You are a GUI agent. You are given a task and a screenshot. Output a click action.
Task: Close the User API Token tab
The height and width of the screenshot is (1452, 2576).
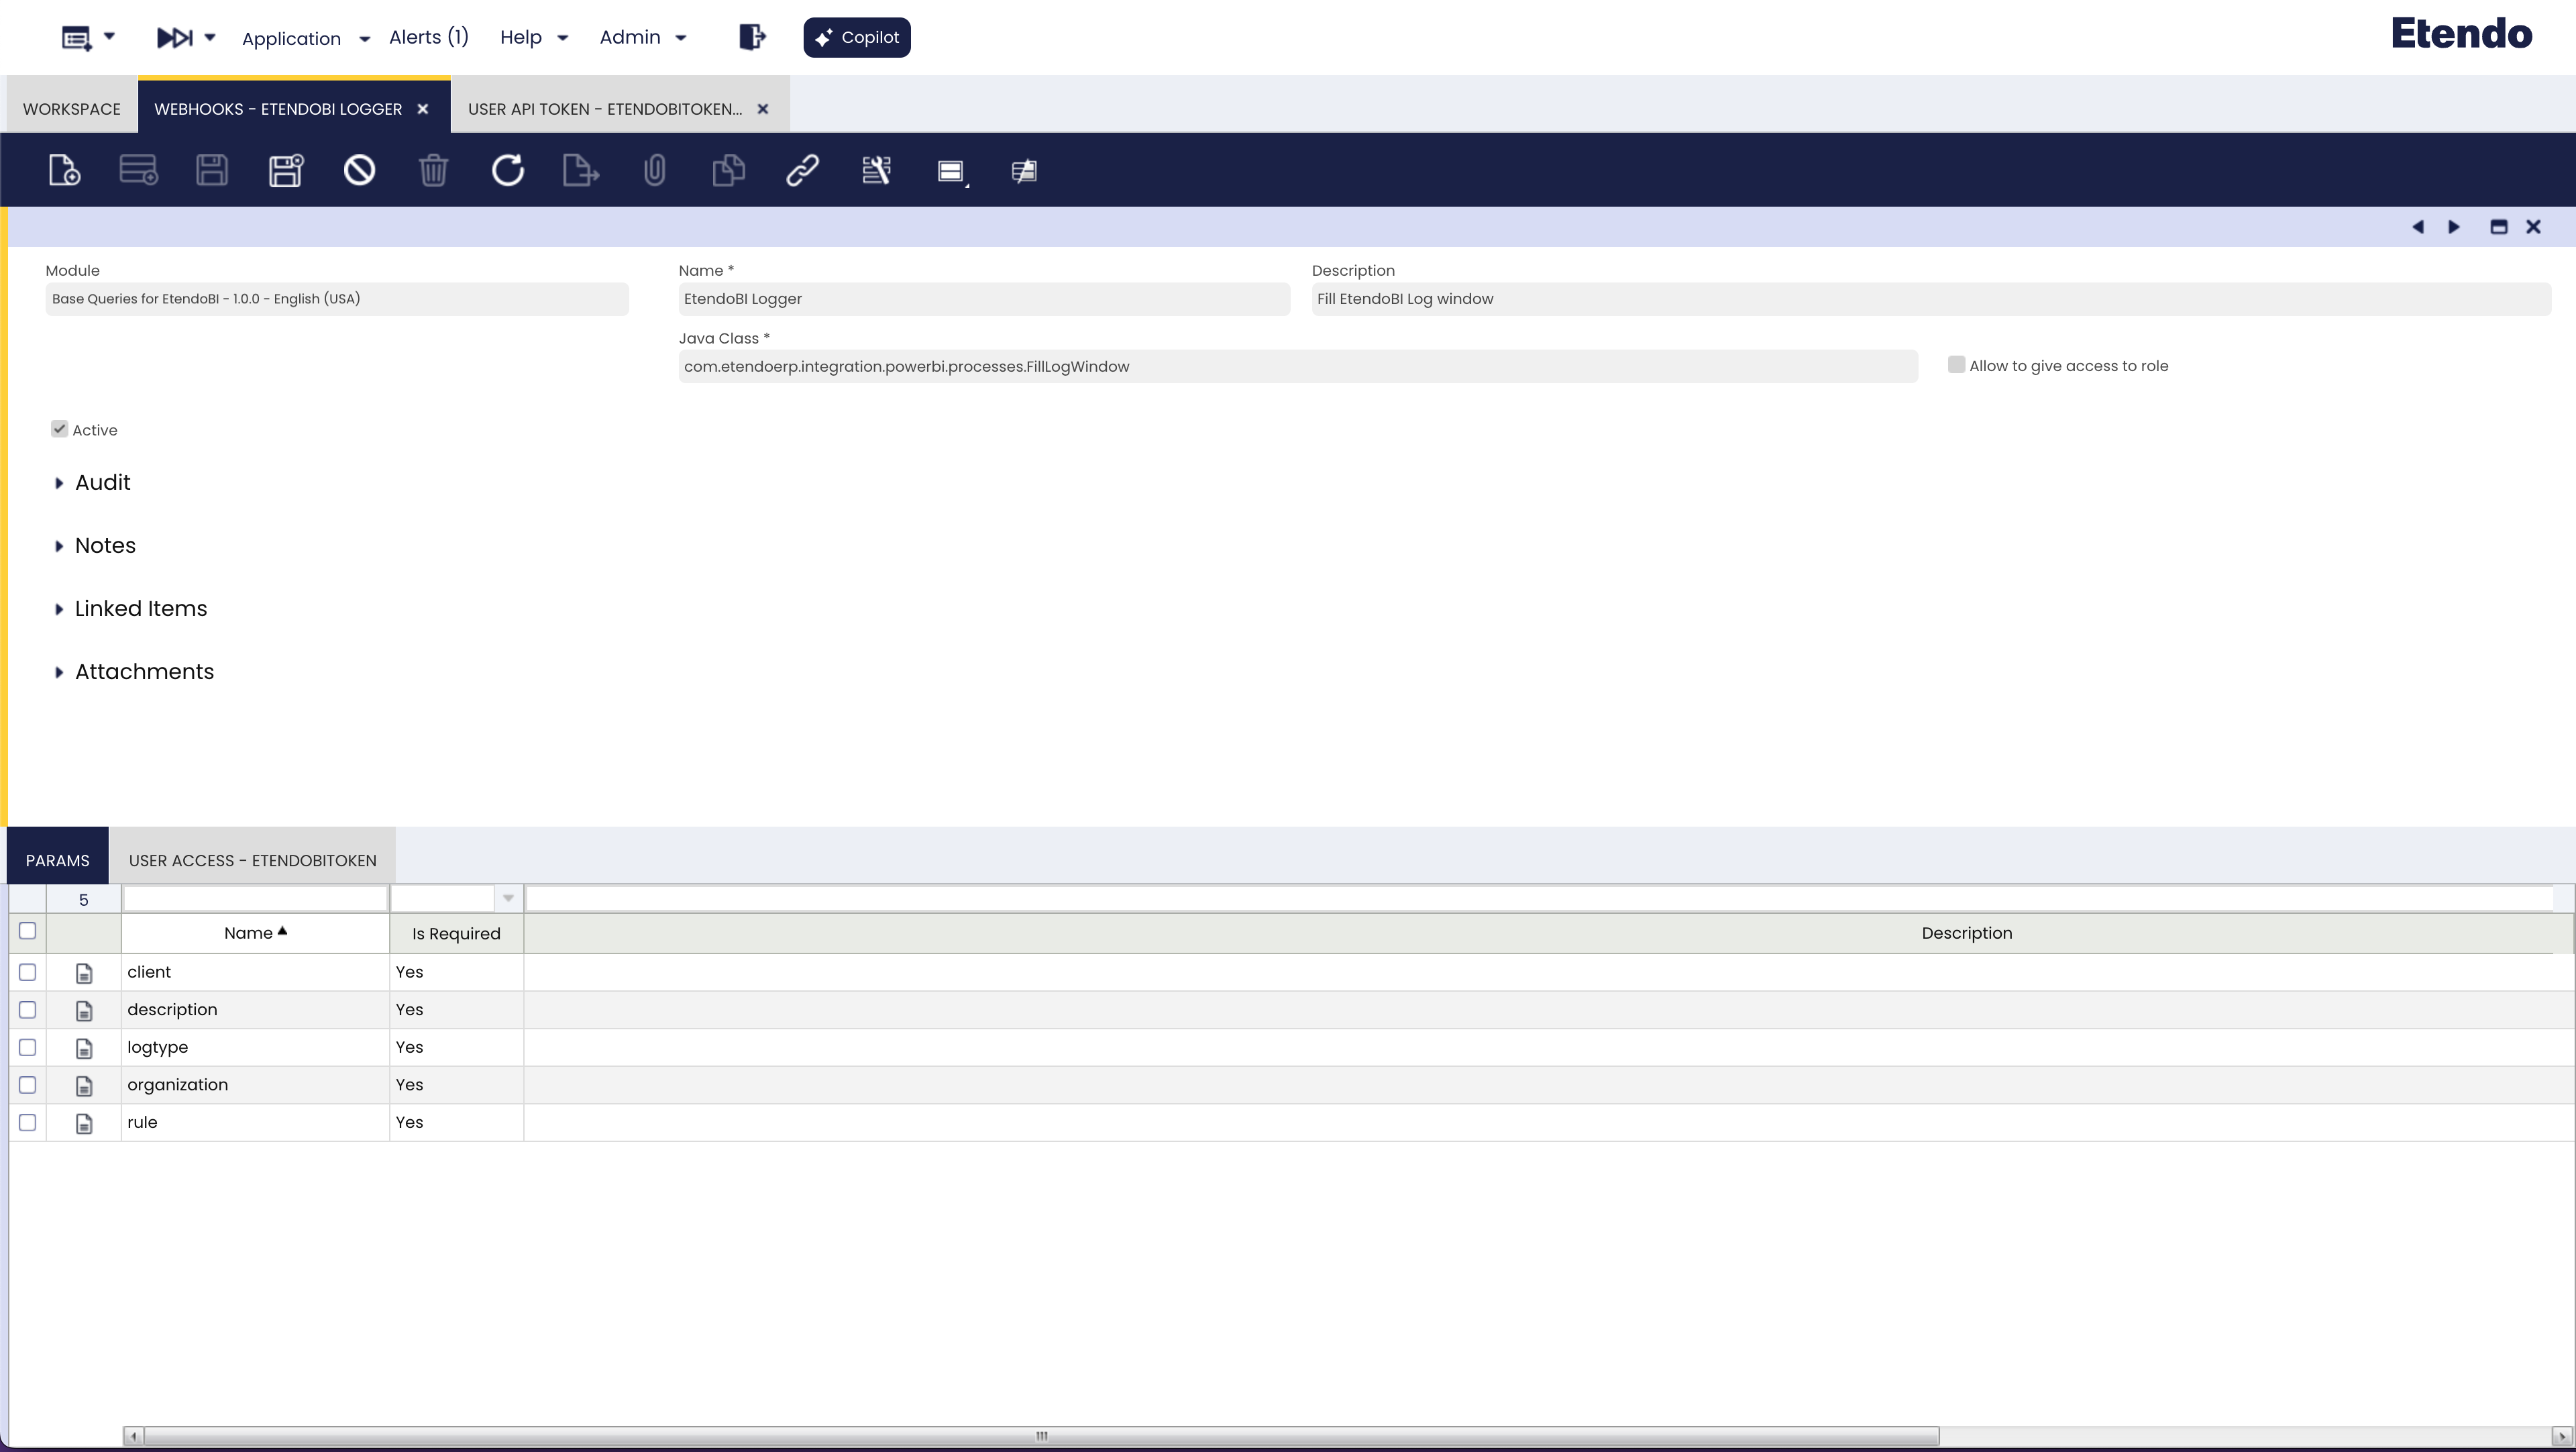pyautogui.click(x=763, y=109)
